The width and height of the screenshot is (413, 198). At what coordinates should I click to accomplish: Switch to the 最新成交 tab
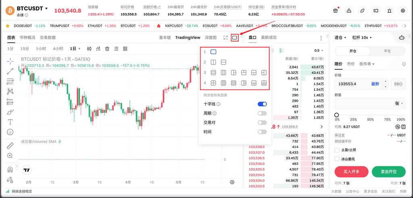click(269, 38)
